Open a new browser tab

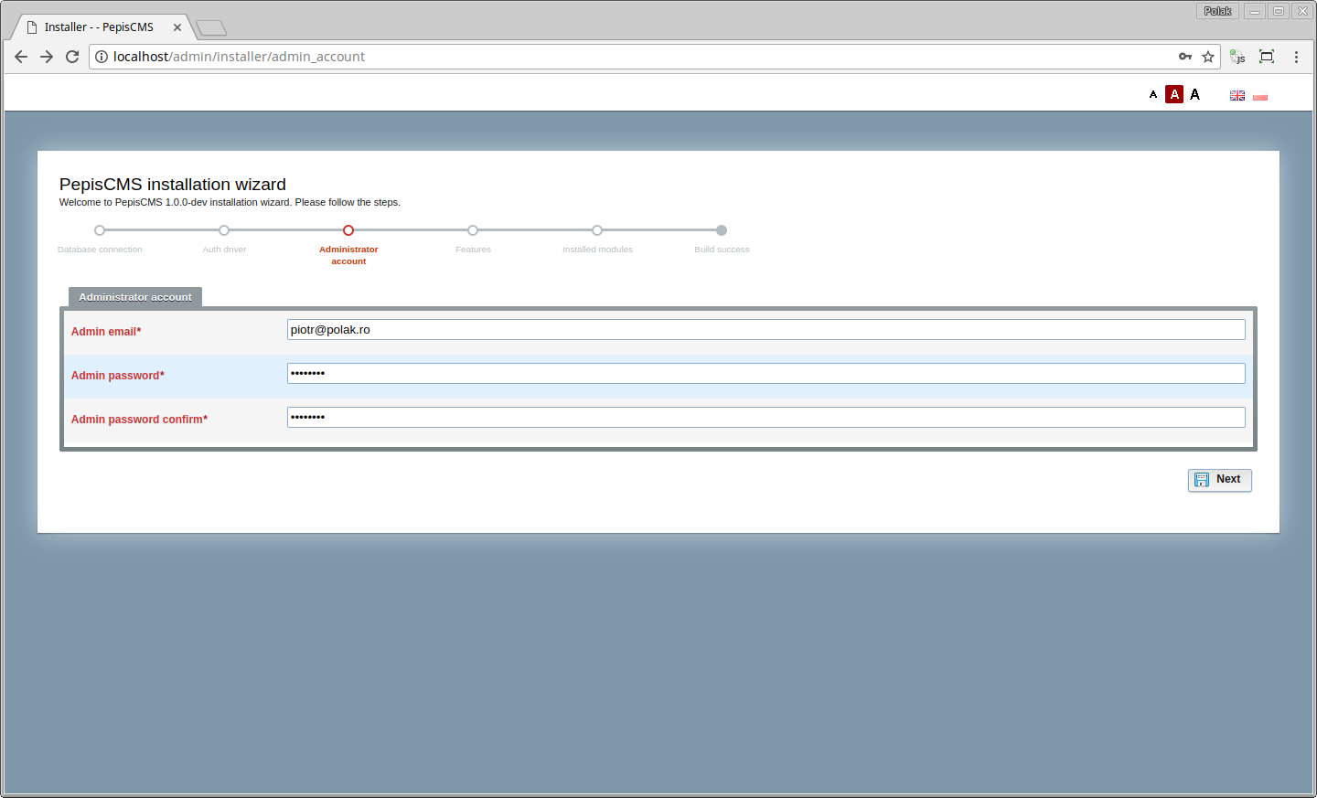pyautogui.click(x=211, y=28)
